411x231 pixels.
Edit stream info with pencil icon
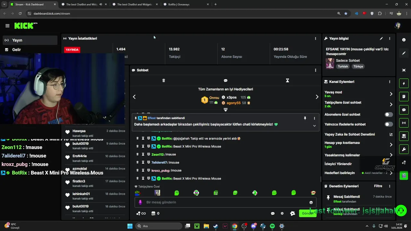pyautogui.click(x=381, y=38)
